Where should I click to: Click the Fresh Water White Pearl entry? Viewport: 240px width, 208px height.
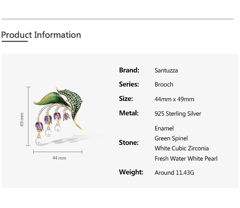pyautogui.click(x=186, y=159)
